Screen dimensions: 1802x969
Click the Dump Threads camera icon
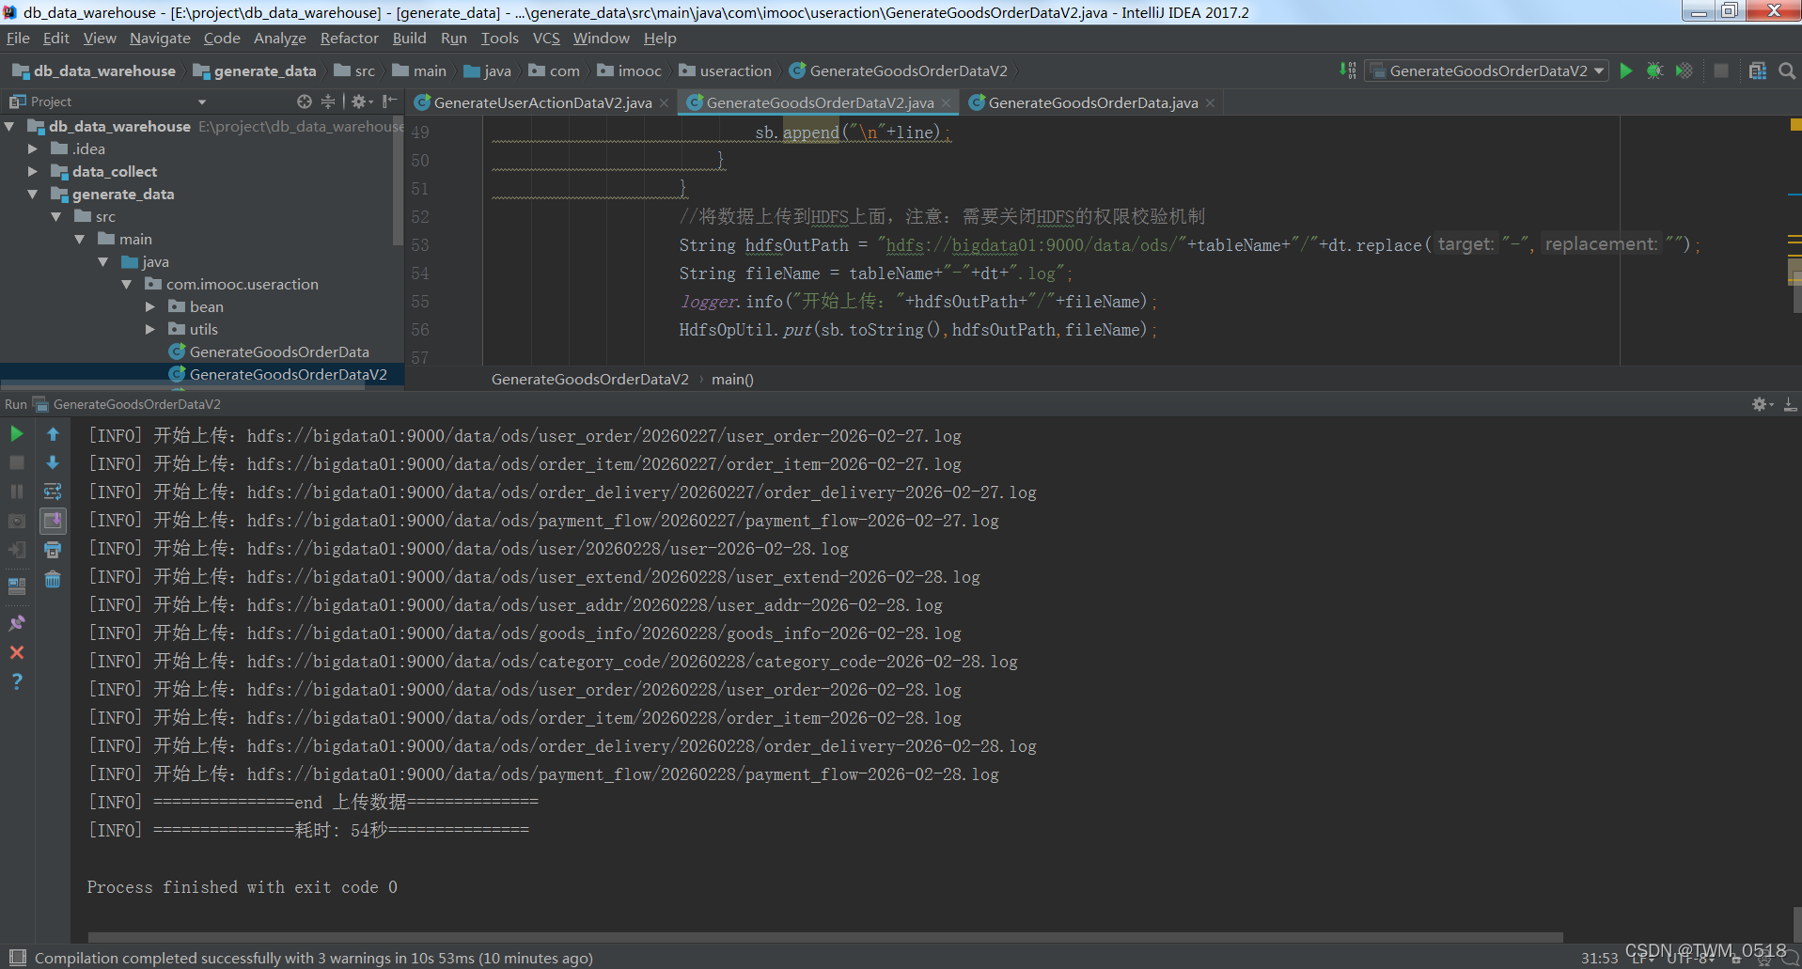point(17,521)
